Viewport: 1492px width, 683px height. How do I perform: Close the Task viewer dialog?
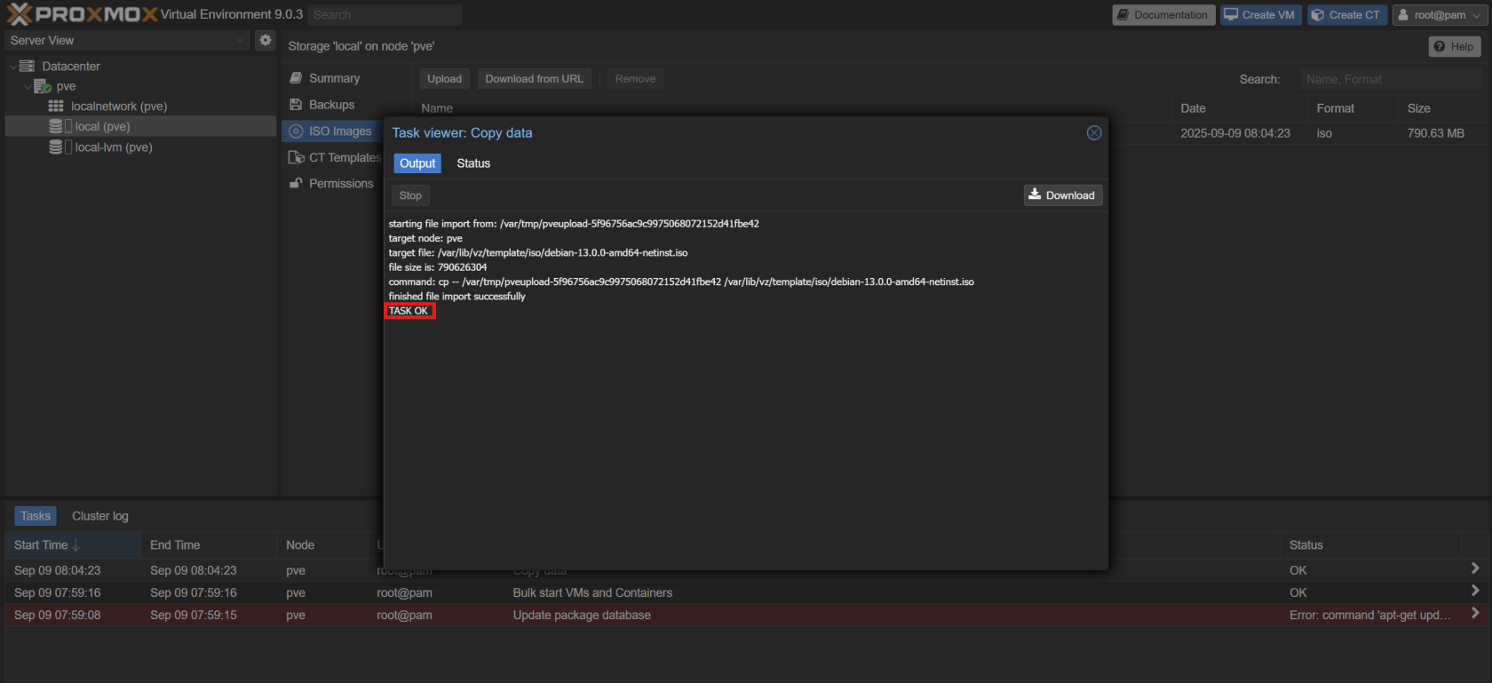click(1094, 132)
